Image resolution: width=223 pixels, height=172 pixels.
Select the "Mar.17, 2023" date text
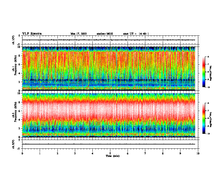(x=79, y=34)
